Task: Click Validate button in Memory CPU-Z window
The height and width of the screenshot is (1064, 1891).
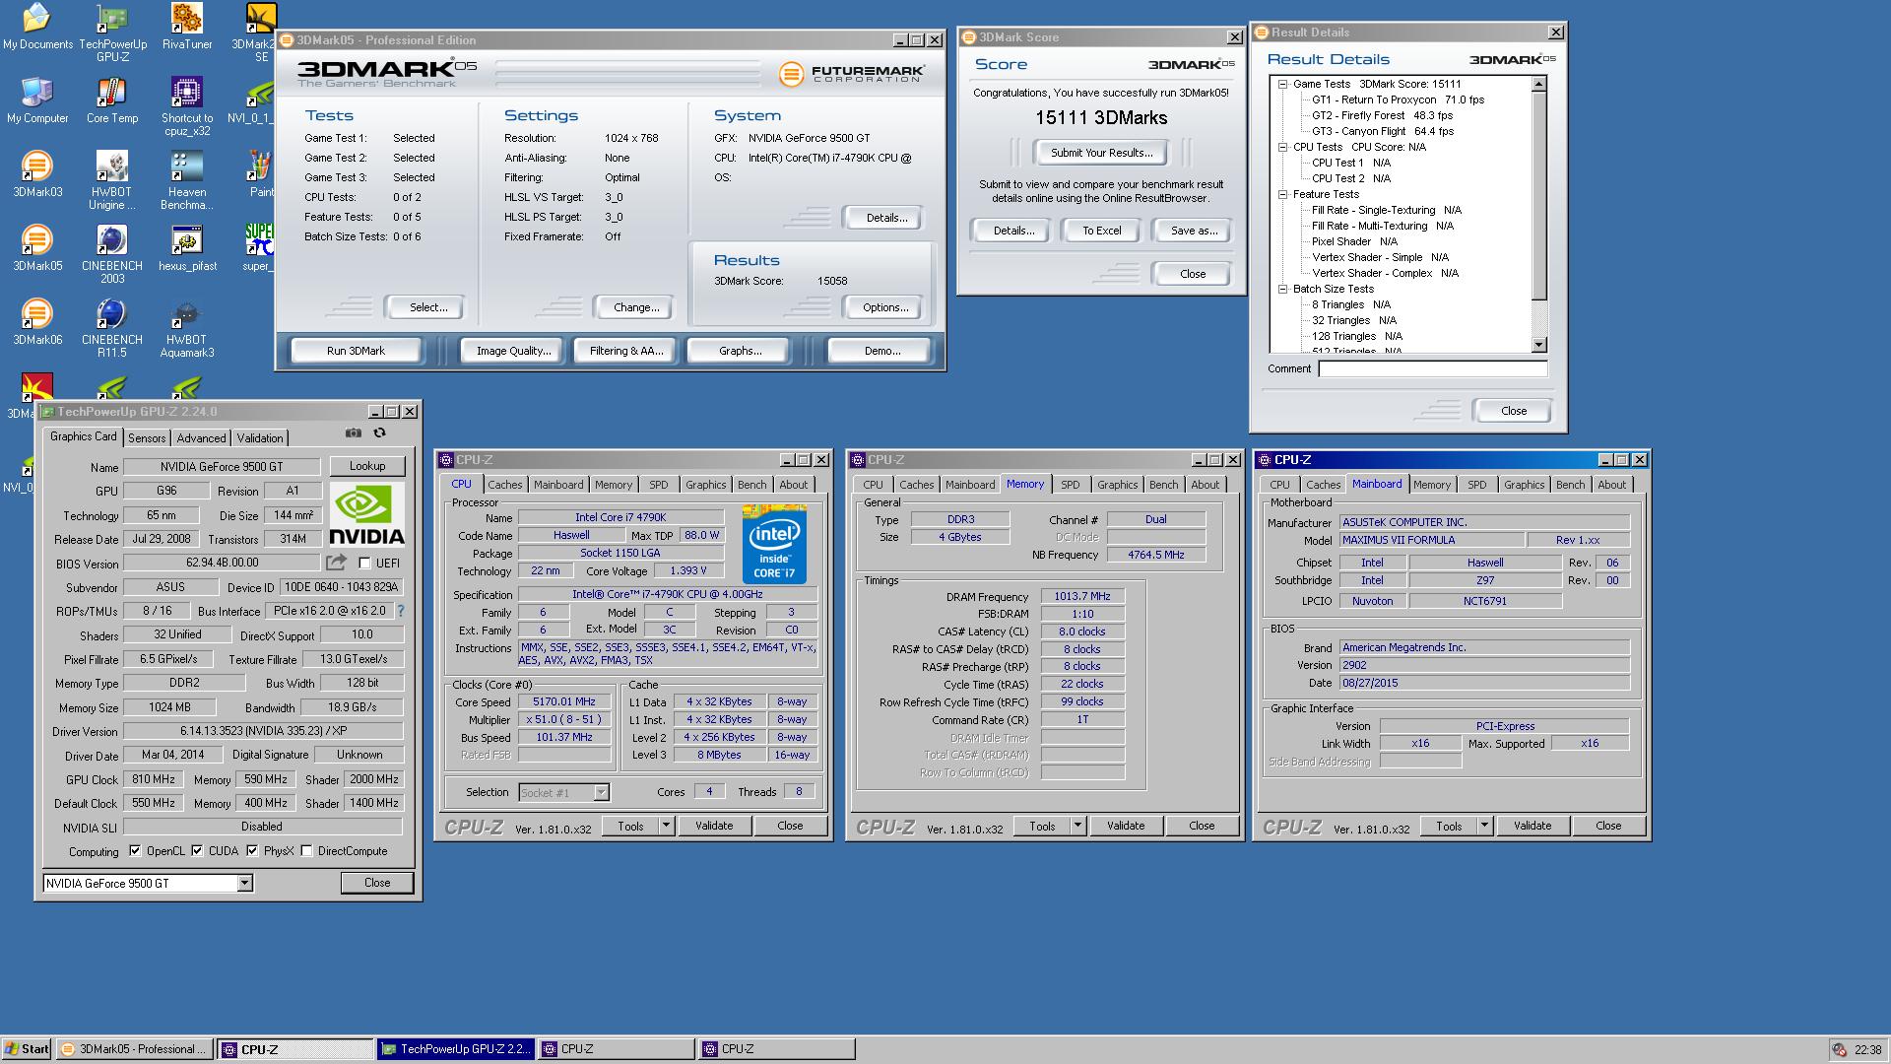Action: [x=1125, y=826]
